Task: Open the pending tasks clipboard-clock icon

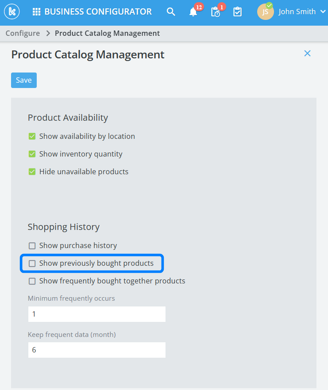Action: 216,12
